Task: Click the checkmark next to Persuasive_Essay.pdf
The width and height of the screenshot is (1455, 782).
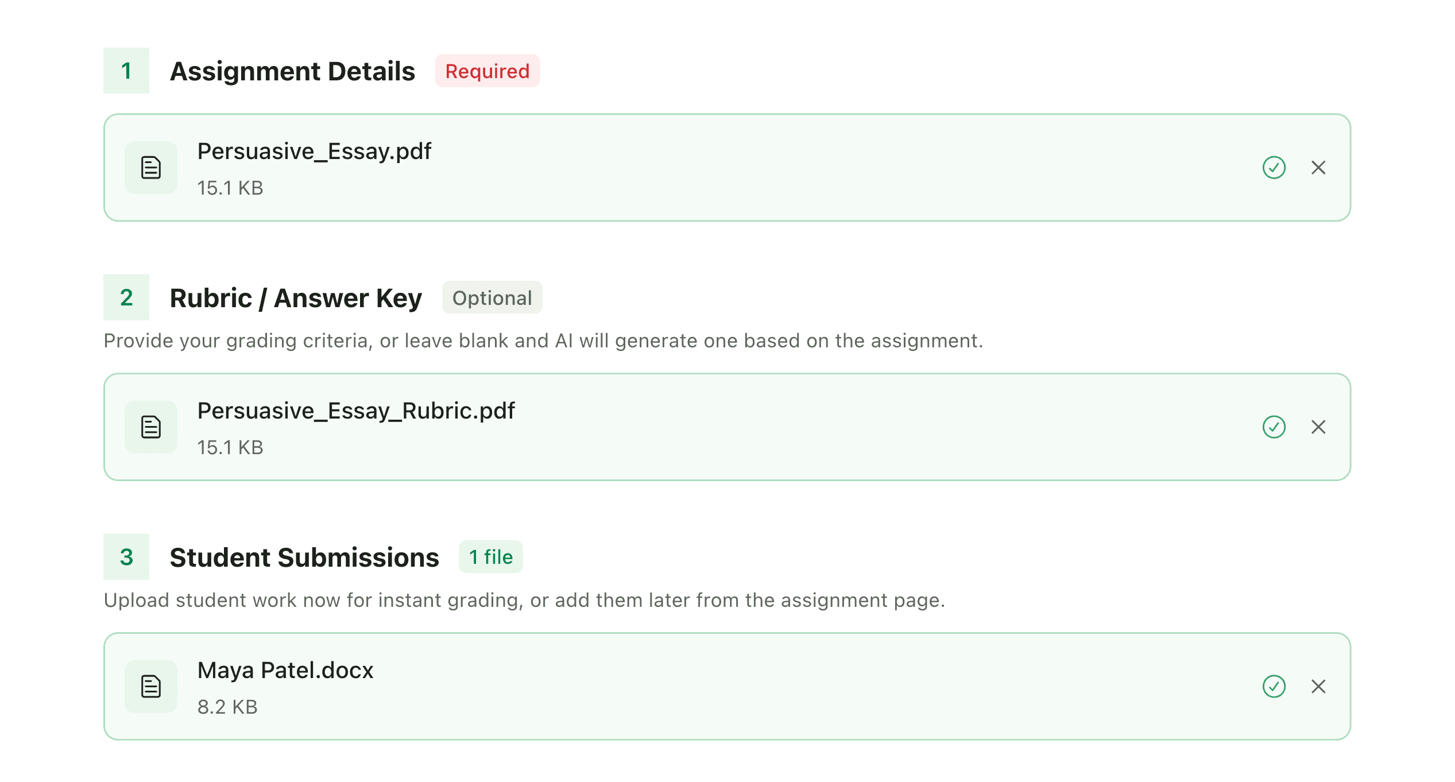Action: (1274, 167)
